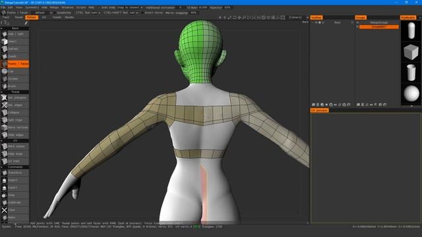422x237 pixels.
Task: Select the Move vertices tool
Action: pos(15,127)
